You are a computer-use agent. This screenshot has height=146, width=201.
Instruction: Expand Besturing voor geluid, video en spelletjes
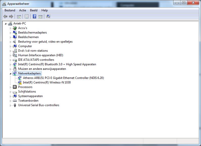point(10,42)
